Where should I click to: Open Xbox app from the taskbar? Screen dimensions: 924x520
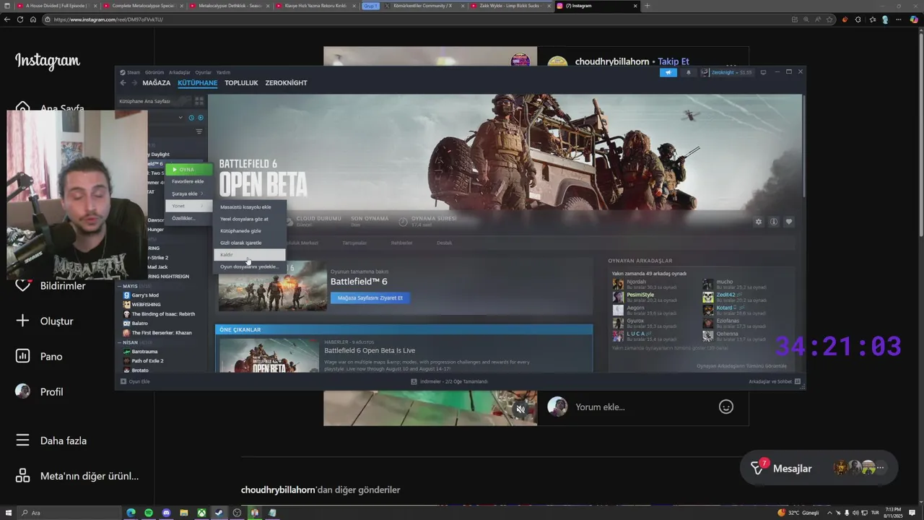pos(201,513)
